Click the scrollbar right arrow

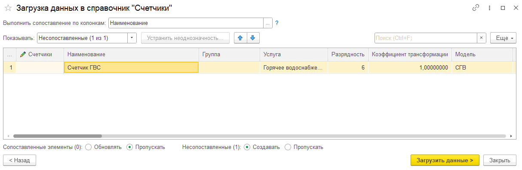511,136
